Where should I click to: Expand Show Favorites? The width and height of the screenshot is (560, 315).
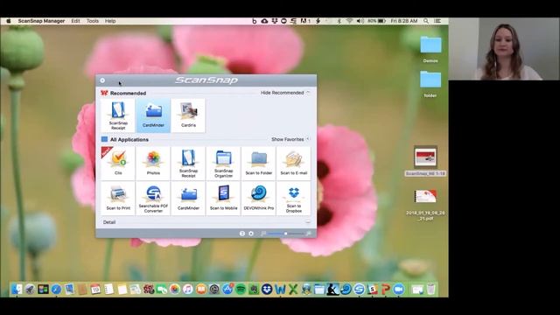tap(290, 139)
